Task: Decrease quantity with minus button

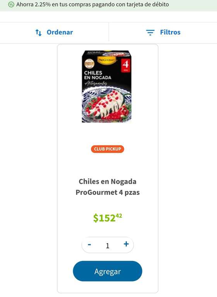Action: coord(89,244)
